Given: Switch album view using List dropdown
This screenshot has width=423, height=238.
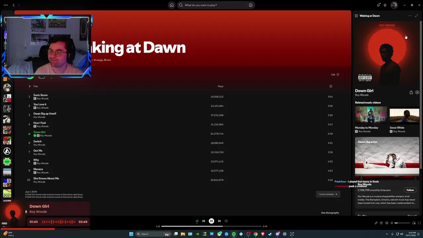Looking at the screenshot, I should [335, 74].
